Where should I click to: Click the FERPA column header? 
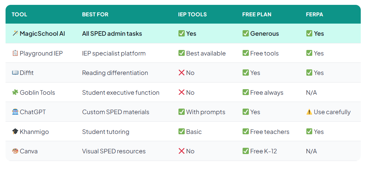click(x=315, y=14)
